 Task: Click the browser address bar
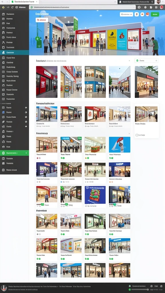(x=82, y=7)
